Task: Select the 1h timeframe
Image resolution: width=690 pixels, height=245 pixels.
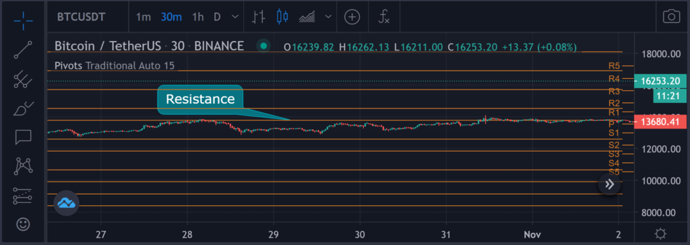Action: [197, 17]
